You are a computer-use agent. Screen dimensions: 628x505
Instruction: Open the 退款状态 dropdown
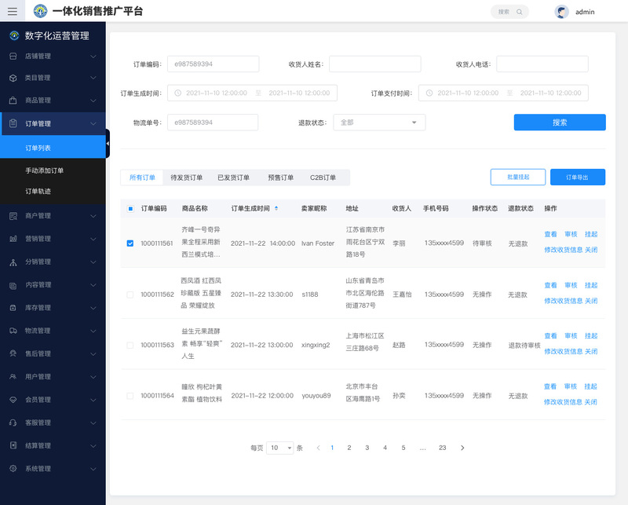[x=379, y=123]
